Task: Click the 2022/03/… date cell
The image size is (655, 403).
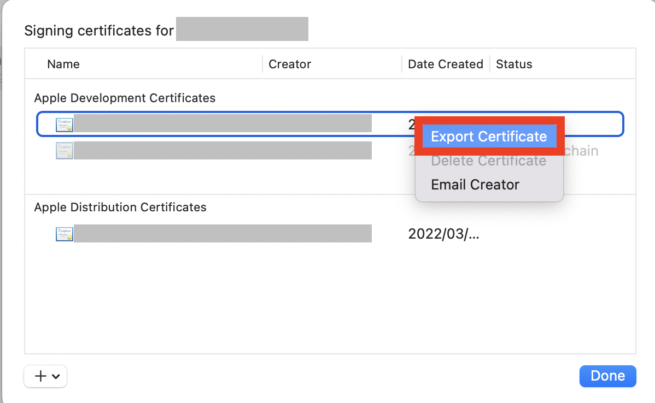Action: click(x=443, y=234)
